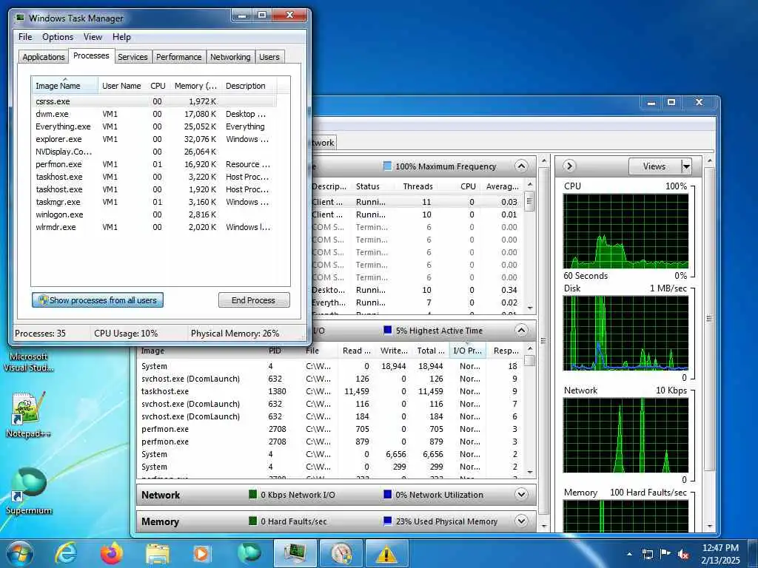This screenshot has width=758, height=568.
Task: Open Notepad++ desktop shortcut
Action: coord(29,414)
